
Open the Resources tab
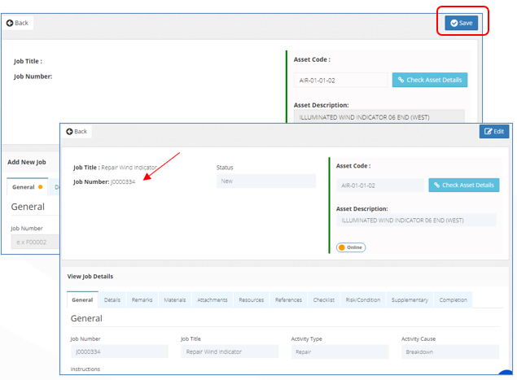pos(252,300)
